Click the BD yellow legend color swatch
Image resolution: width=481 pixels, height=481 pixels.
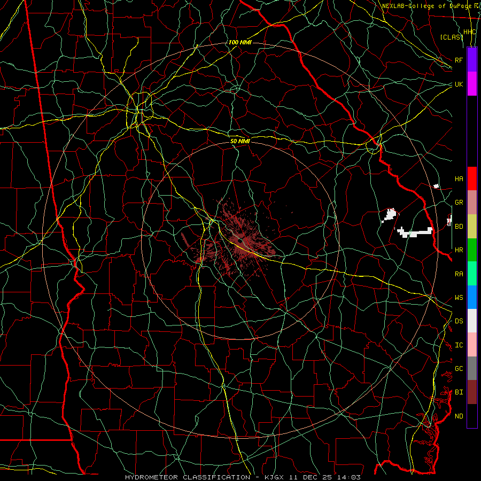pyautogui.click(x=472, y=226)
